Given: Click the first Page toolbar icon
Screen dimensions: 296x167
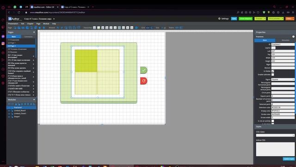Looking at the screenshot, I should tap(15, 28).
